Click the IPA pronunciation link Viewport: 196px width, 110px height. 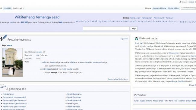coord(38,55)
